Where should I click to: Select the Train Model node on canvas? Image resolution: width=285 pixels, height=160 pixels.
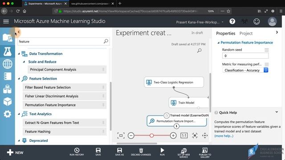point(189,103)
